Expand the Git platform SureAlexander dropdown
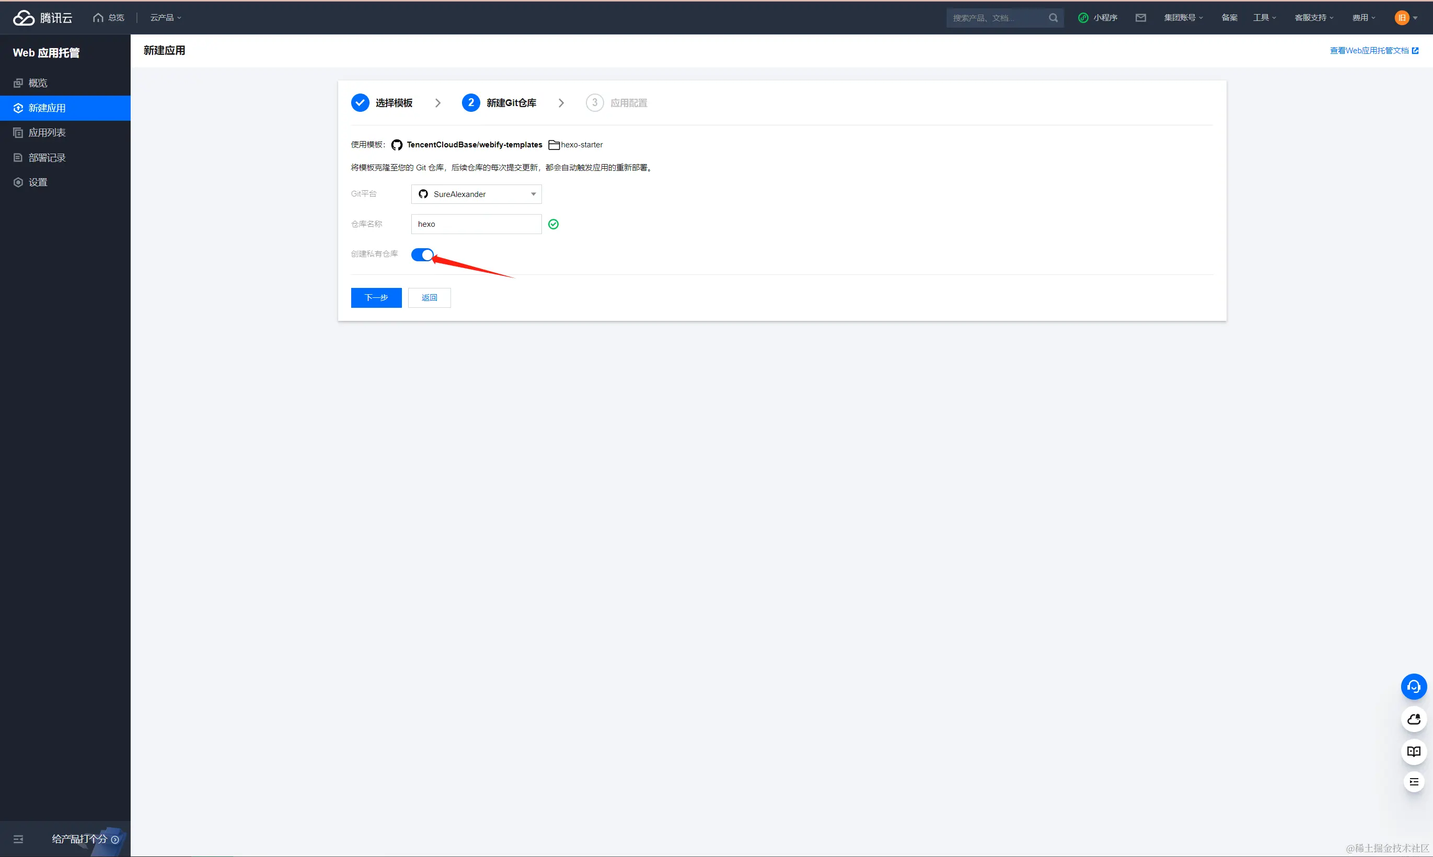This screenshot has width=1433, height=857. (x=476, y=194)
